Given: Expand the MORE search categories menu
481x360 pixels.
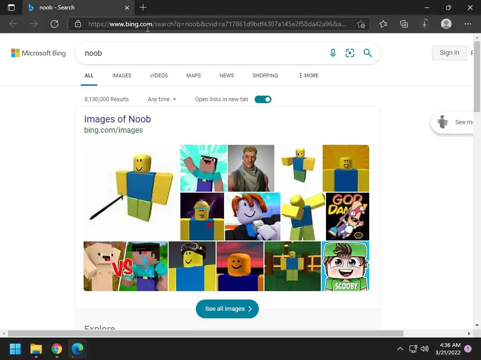Looking at the screenshot, I should point(309,75).
